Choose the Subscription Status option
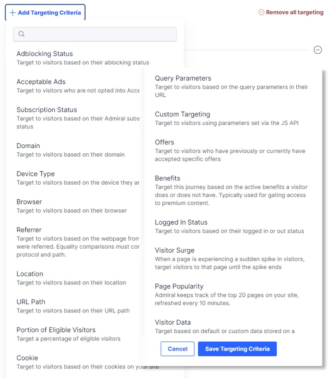The image size is (336, 378). (46, 110)
